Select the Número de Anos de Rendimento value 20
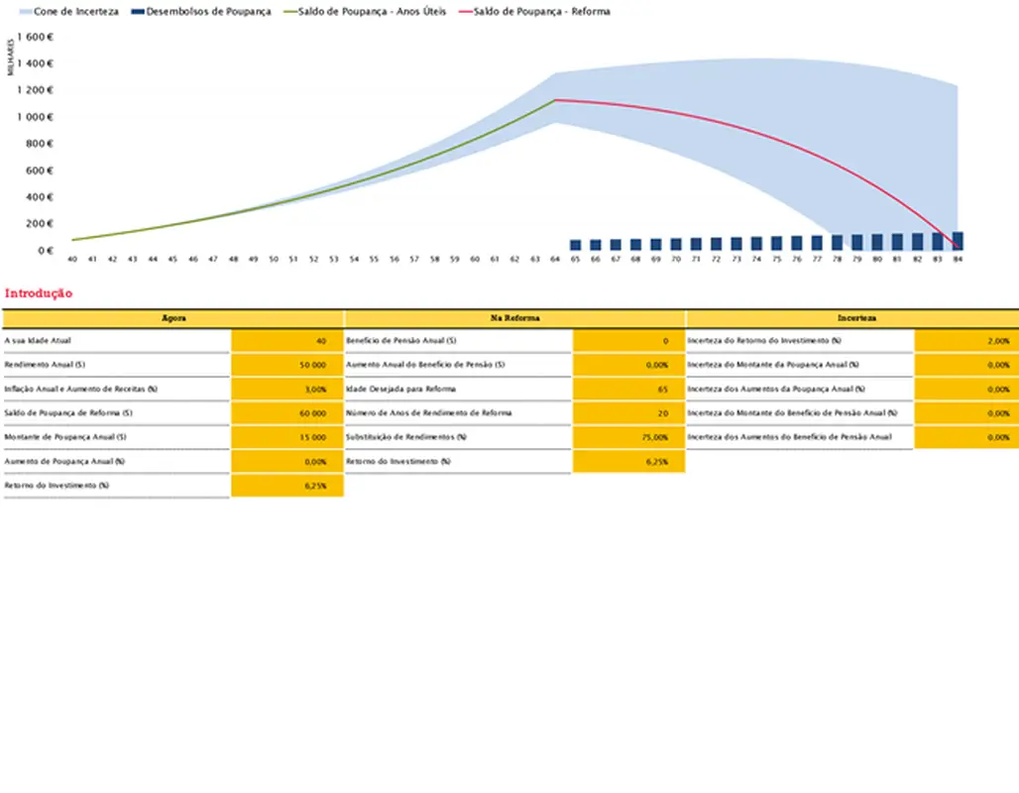 point(628,413)
